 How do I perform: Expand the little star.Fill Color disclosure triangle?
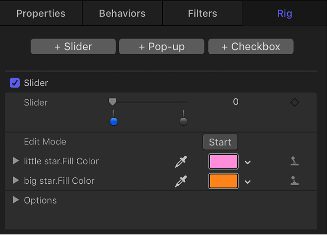pyautogui.click(x=16, y=161)
